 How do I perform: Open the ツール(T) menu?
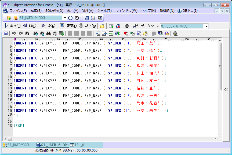(104, 11)
